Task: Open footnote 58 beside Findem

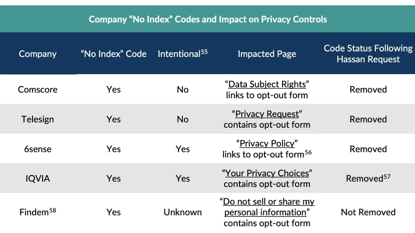Action: coord(52,210)
